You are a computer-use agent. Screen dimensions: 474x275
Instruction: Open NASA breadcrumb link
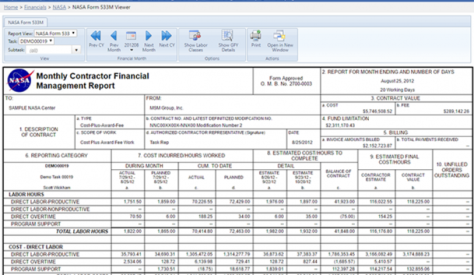pyautogui.click(x=59, y=7)
